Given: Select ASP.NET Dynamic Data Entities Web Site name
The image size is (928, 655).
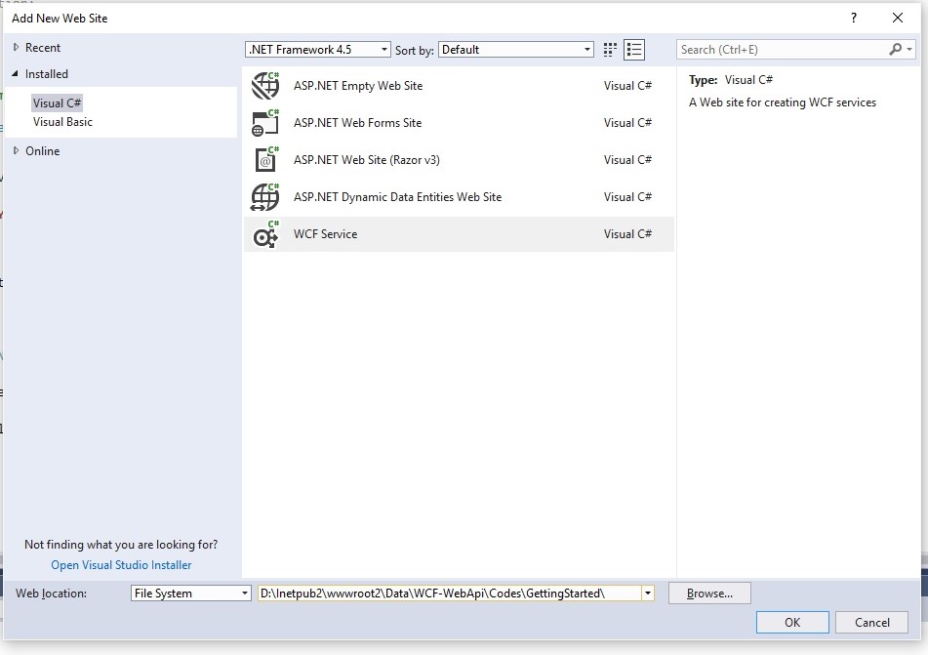Looking at the screenshot, I should (397, 197).
